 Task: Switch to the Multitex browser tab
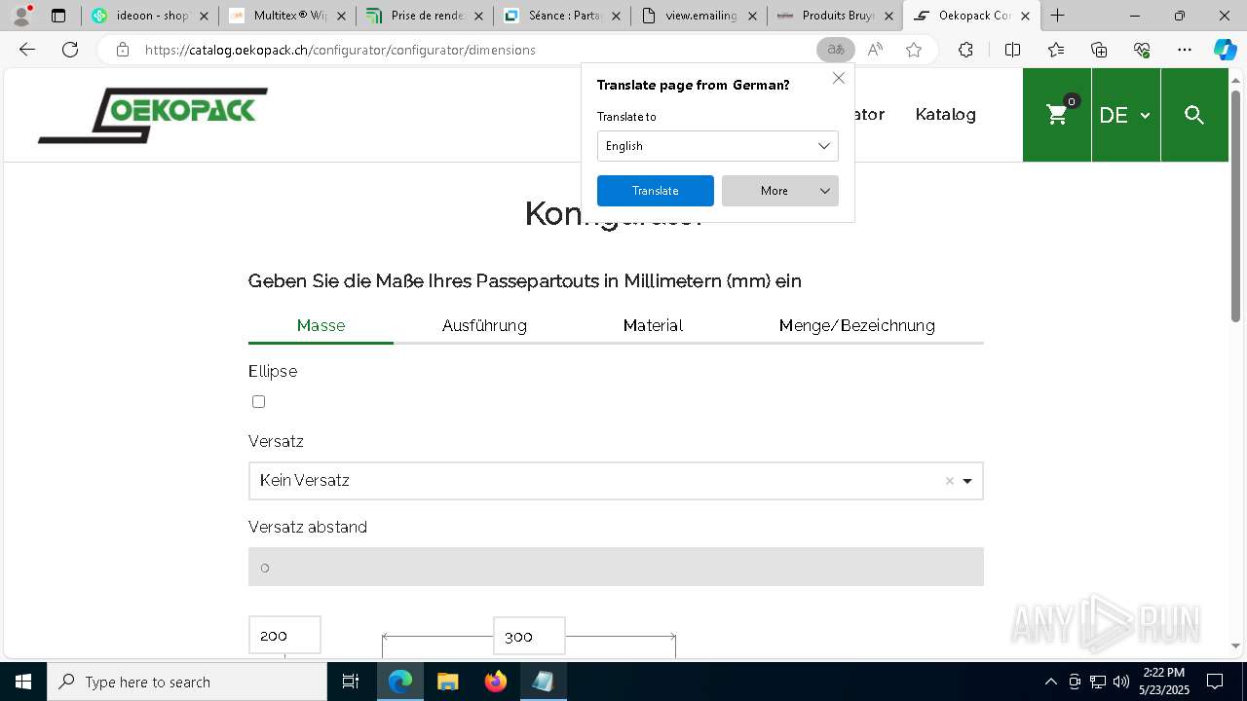pyautogui.click(x=287, y=16)
